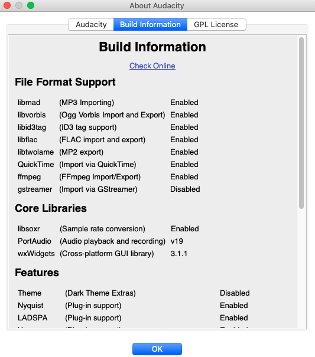Image resolution: width=315 pixels, height=357 pixels.
Task: Click the ffmpeg Import/Export entry
Action: (x=108, y=177)
